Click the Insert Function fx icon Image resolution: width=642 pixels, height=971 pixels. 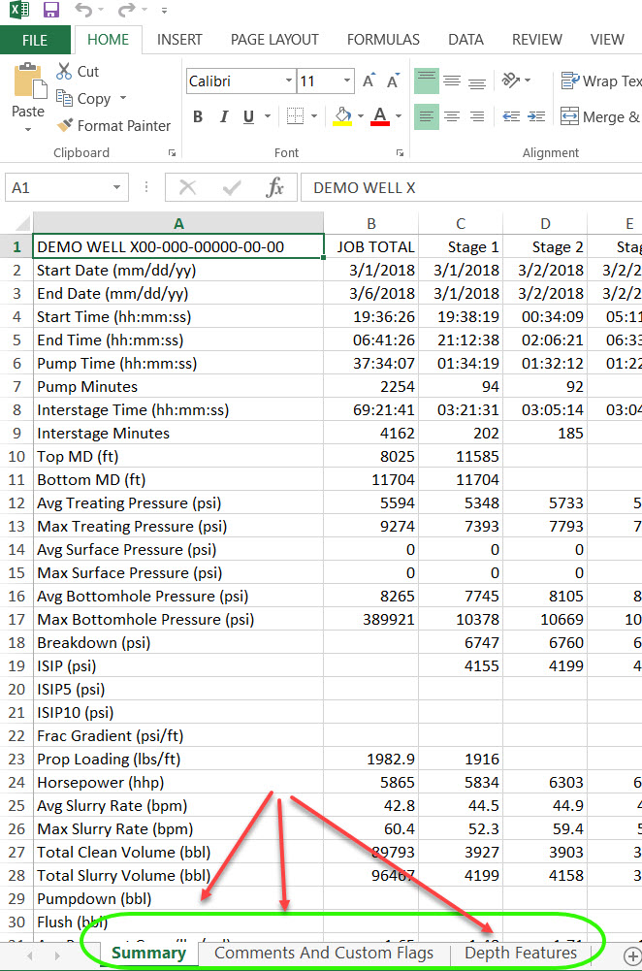[x=275, y=187]
